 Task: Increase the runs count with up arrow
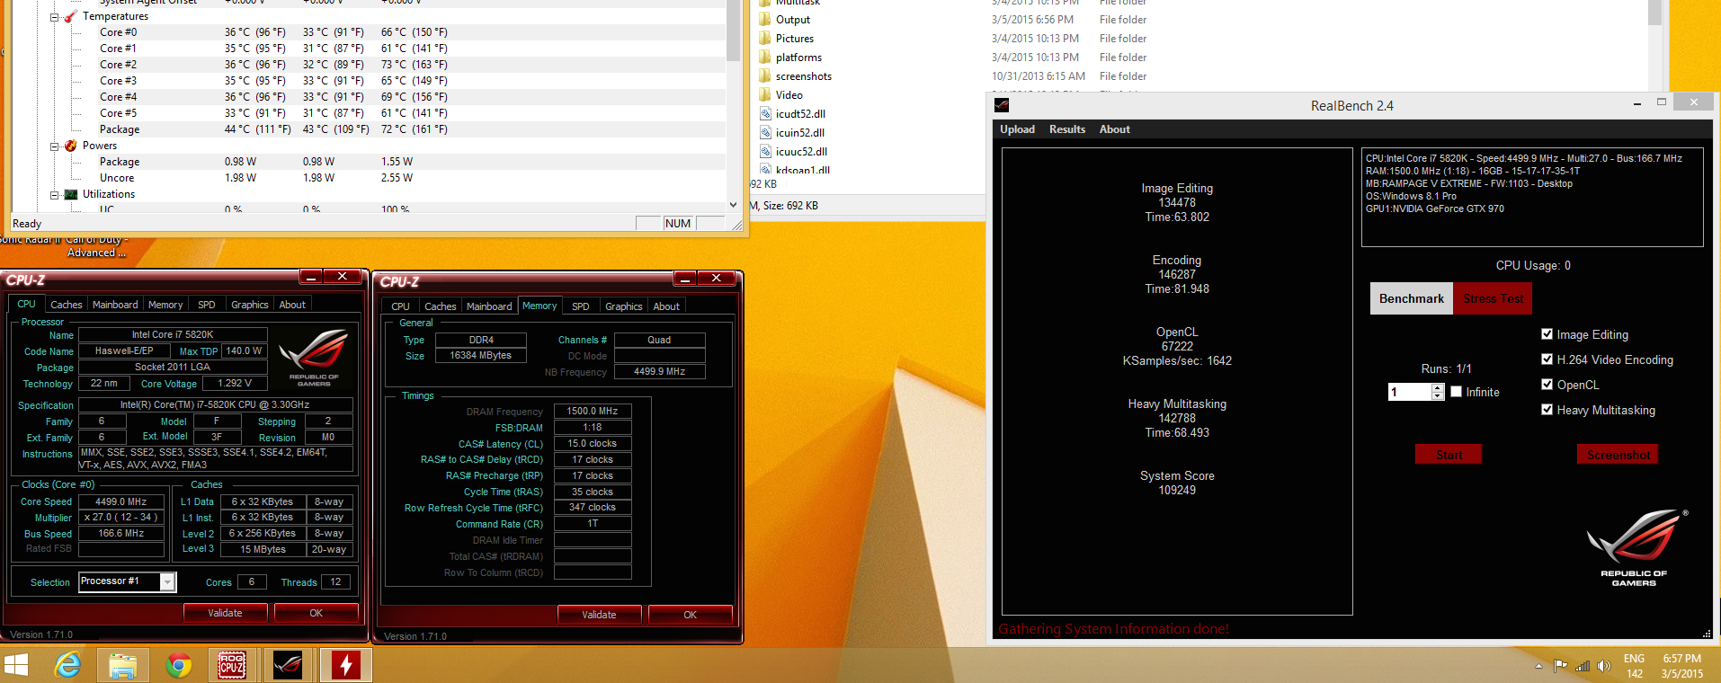click(1437, 387)
